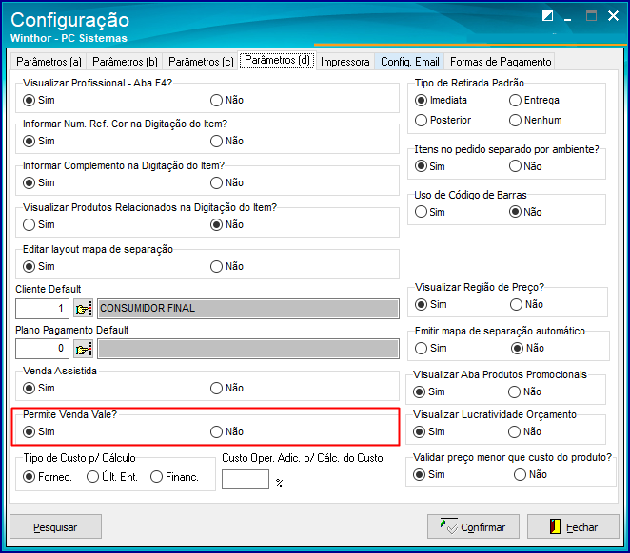Select Não for Validar preço menor que custo

click(x=530, y=475)
